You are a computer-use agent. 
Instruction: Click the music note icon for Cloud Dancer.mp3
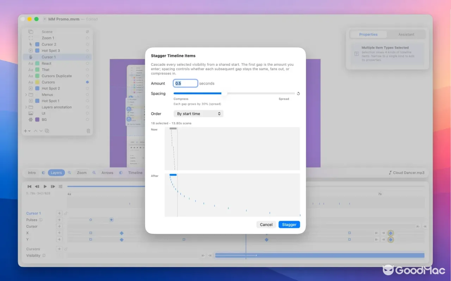click(390, 173)
